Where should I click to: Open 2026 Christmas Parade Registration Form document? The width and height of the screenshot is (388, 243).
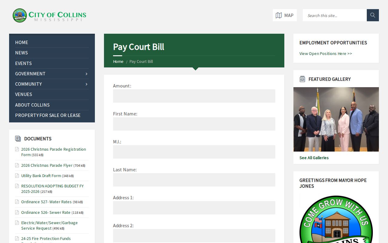(53, 152)
